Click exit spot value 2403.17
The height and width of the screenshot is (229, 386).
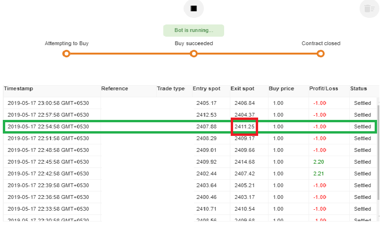coord(244,197)
